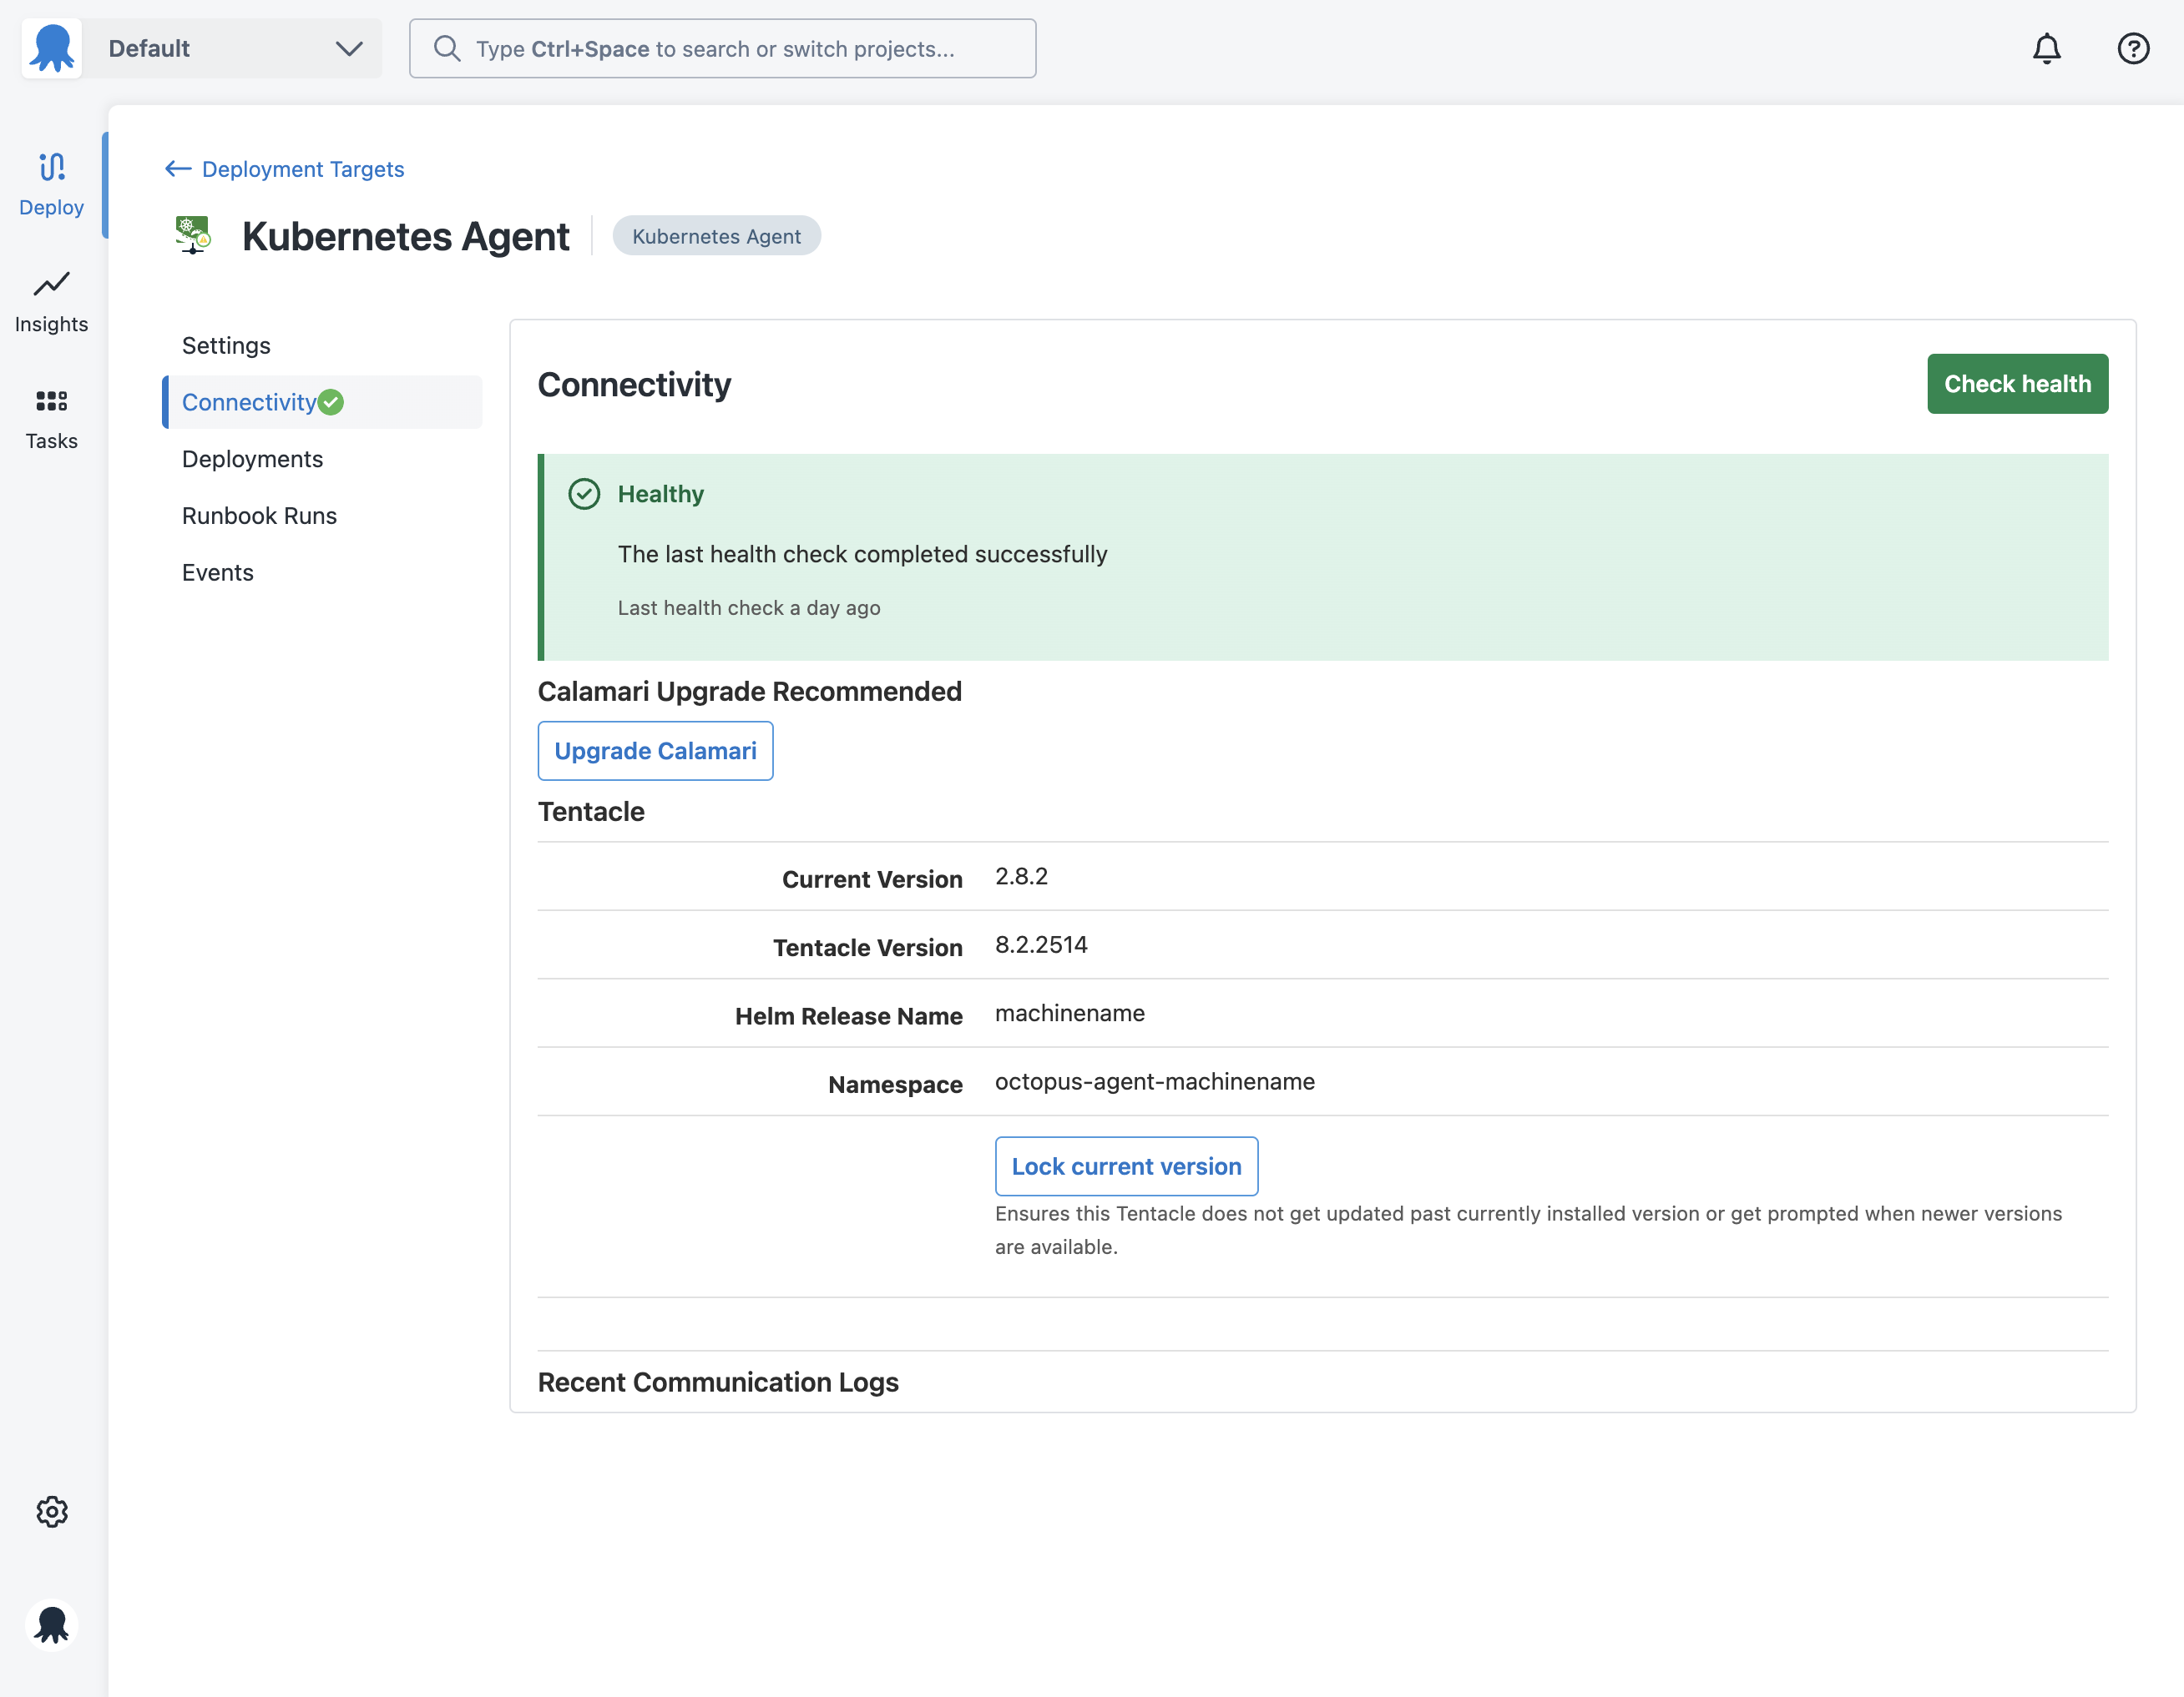Open the Tasks grid icon

51,400
